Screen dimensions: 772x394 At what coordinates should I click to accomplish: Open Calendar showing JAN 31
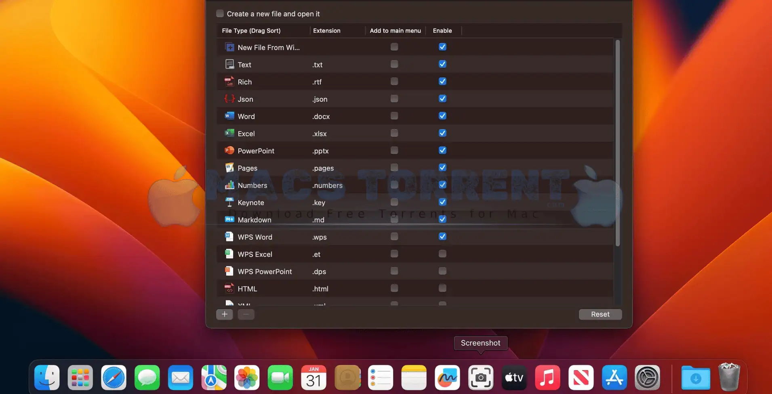point(314,378)
